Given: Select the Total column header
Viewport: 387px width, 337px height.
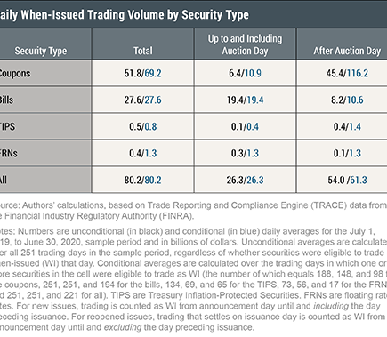Looking at the screenshot, I should coord(143,51).
